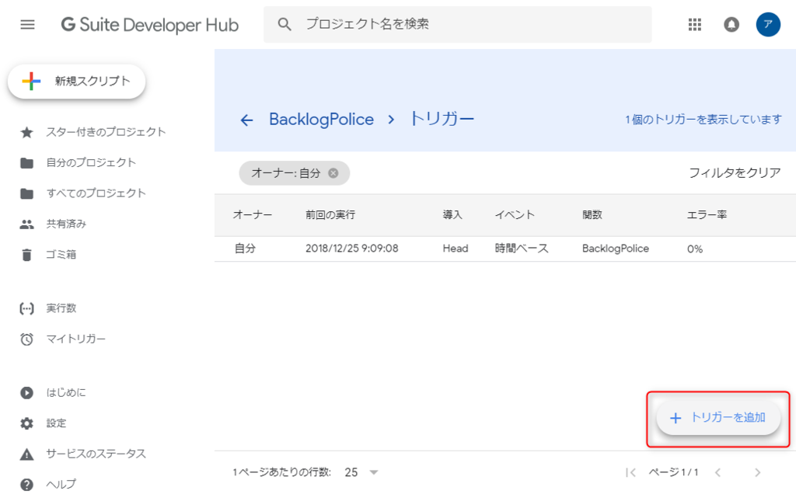Viewport: 796px width, 494px height.
Task: Go to the previous page
Action: [x=717, y=473]
